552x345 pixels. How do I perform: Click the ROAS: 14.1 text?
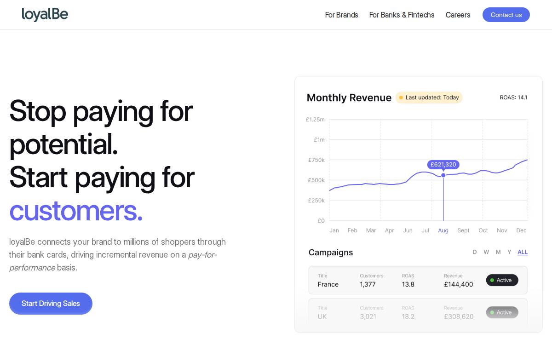pos(513,98)
